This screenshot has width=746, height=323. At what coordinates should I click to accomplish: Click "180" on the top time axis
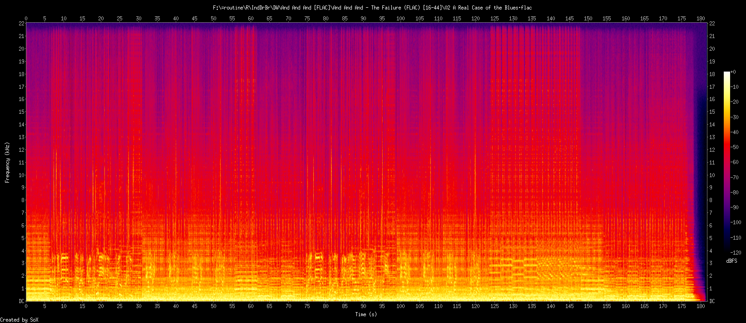tap(701, 19)
